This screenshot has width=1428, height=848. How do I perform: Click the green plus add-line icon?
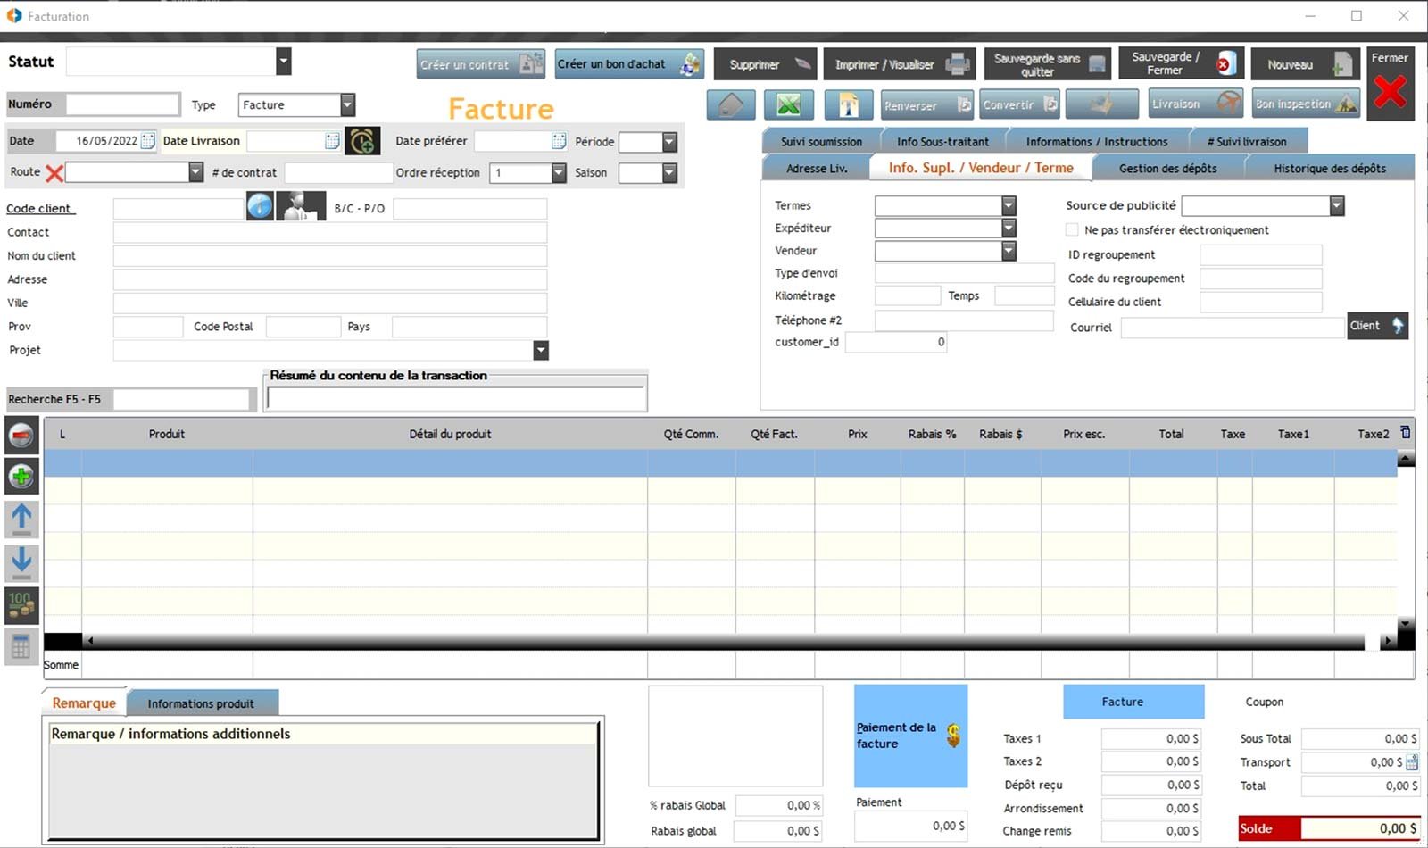21,476
